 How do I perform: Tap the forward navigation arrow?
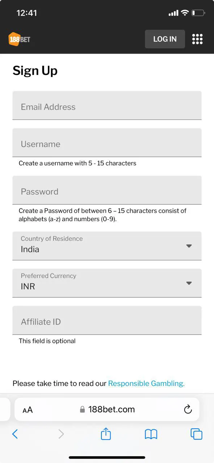click(60, 434)
